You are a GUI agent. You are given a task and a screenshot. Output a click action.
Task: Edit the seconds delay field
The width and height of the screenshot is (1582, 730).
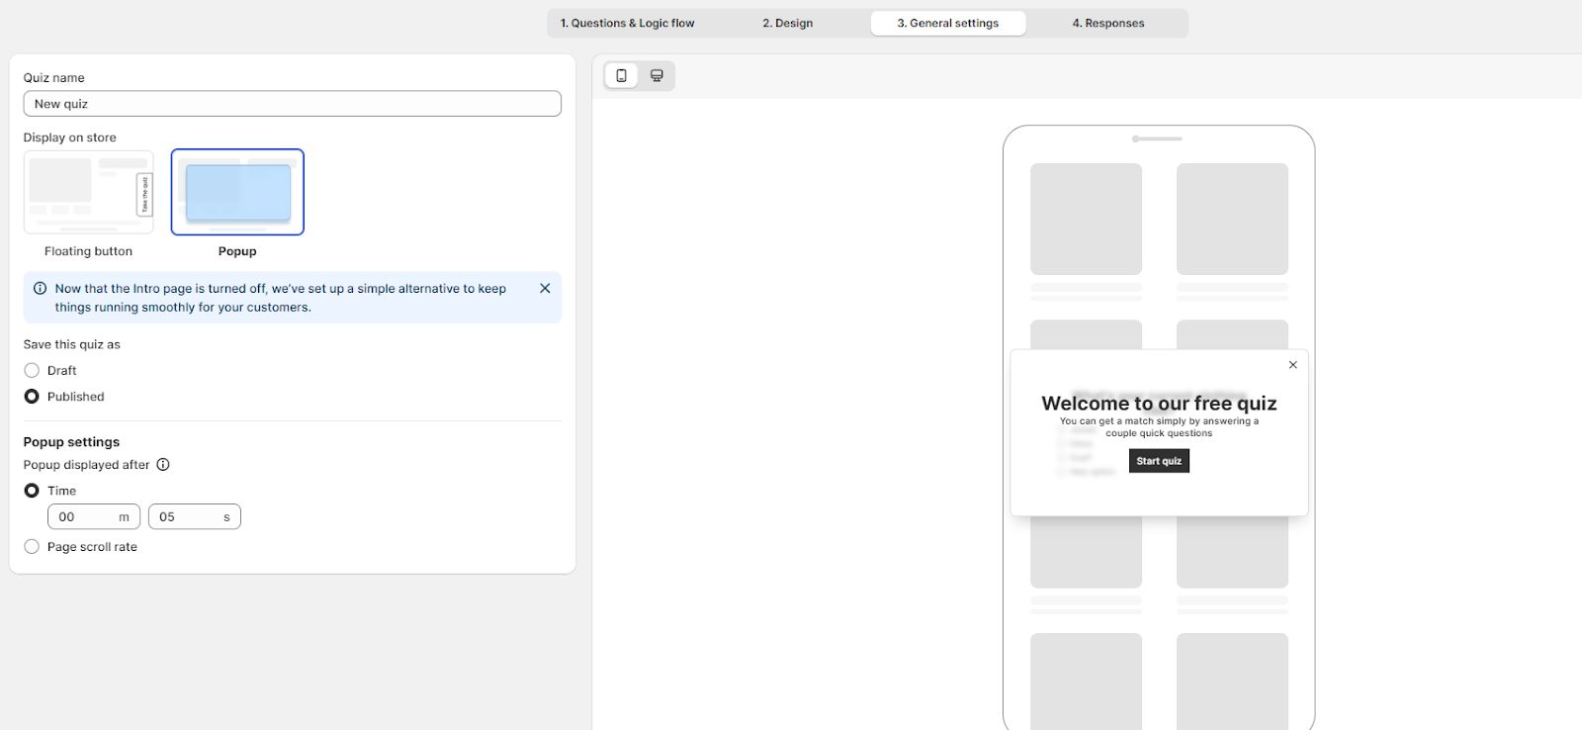pos(187,517)
